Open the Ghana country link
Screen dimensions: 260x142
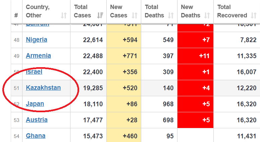[x=36, y=136]
